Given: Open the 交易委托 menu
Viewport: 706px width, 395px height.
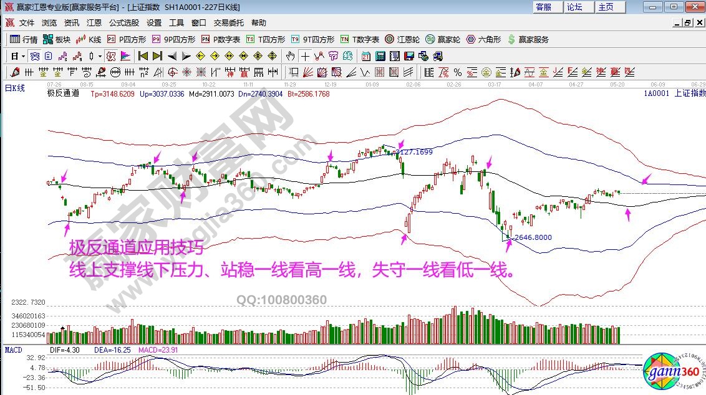Looking at the screenshot, I should (228, 23).
